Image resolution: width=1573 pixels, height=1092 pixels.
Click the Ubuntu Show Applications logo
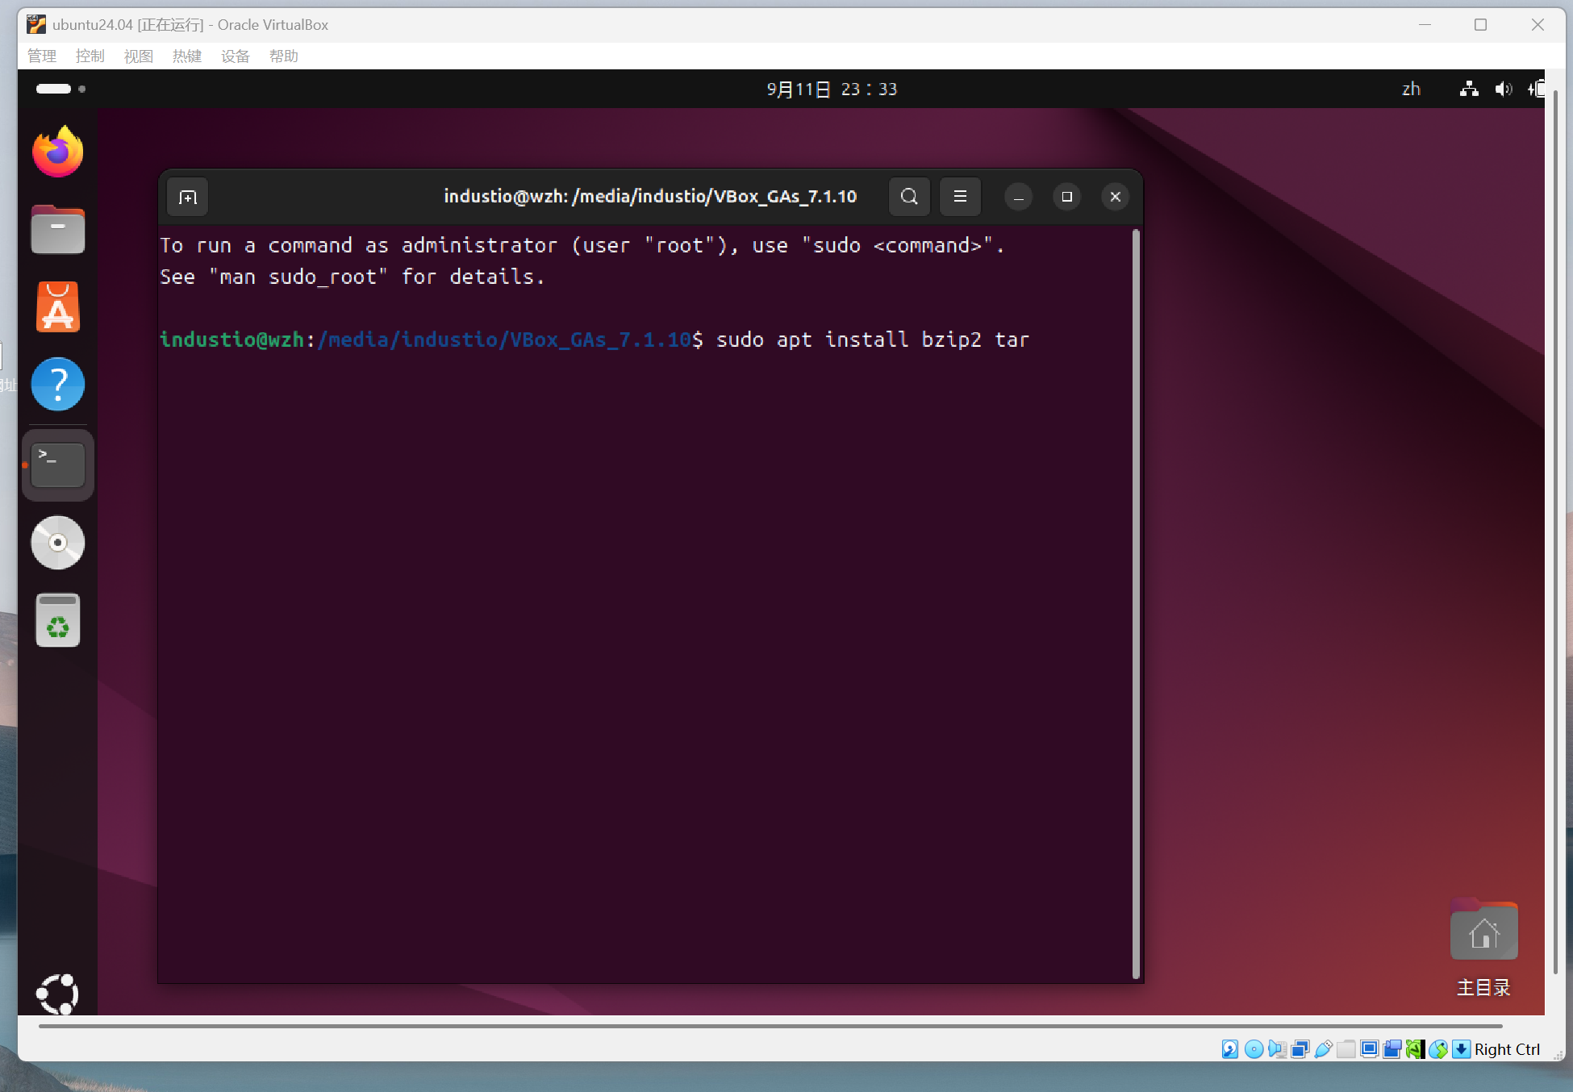(x=57, y=994)
